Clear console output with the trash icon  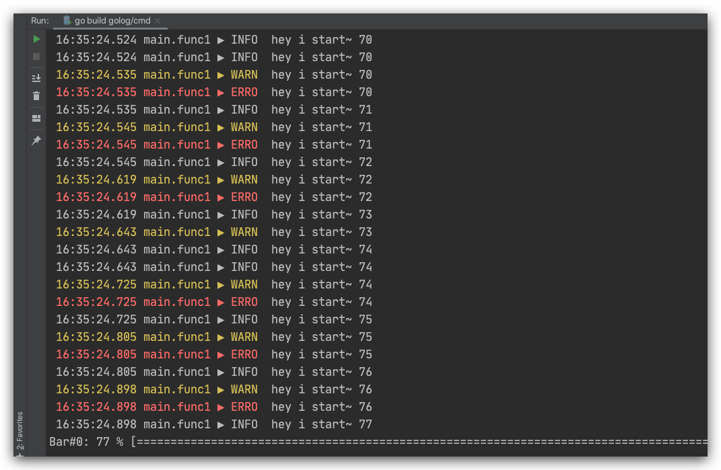pos(36,96)
